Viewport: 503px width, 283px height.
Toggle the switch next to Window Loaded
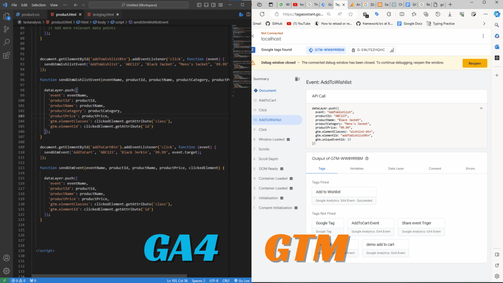pyautogui.click(x=288, y=139)
